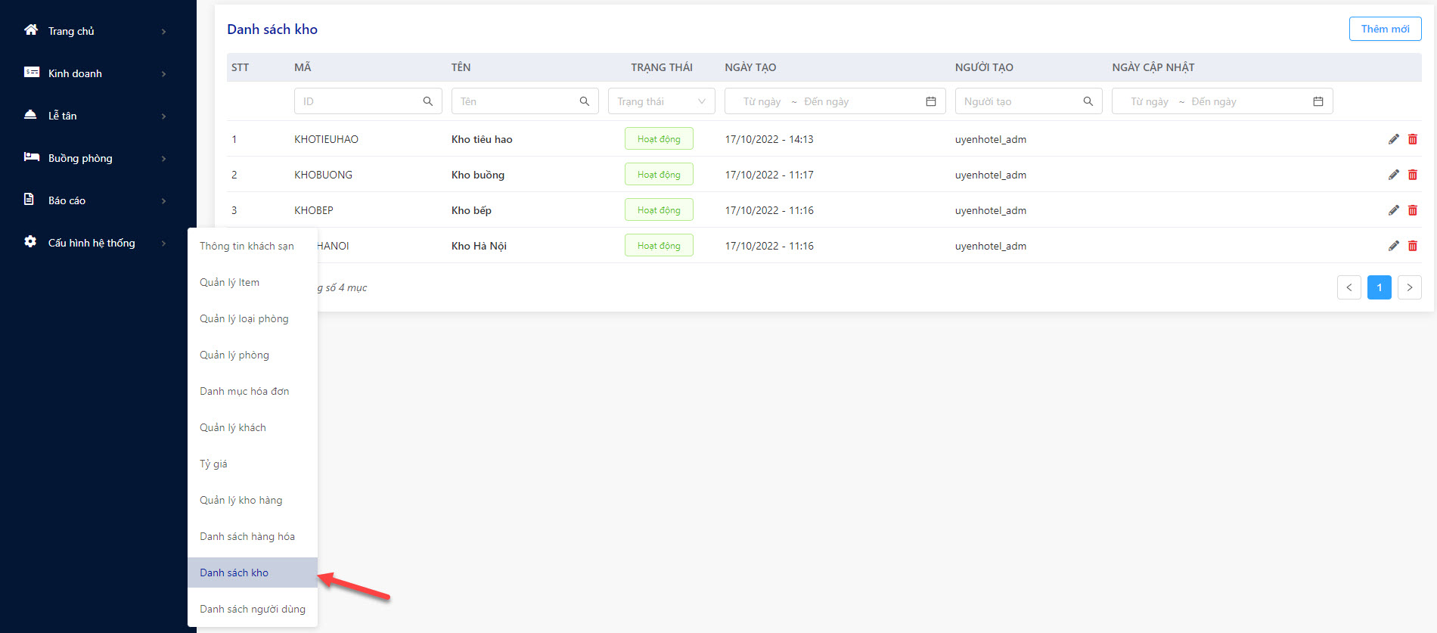This screenshot has height=633, width=1437.
Task: Choose Danh sách người dùng from submenu
Action: 253,609
